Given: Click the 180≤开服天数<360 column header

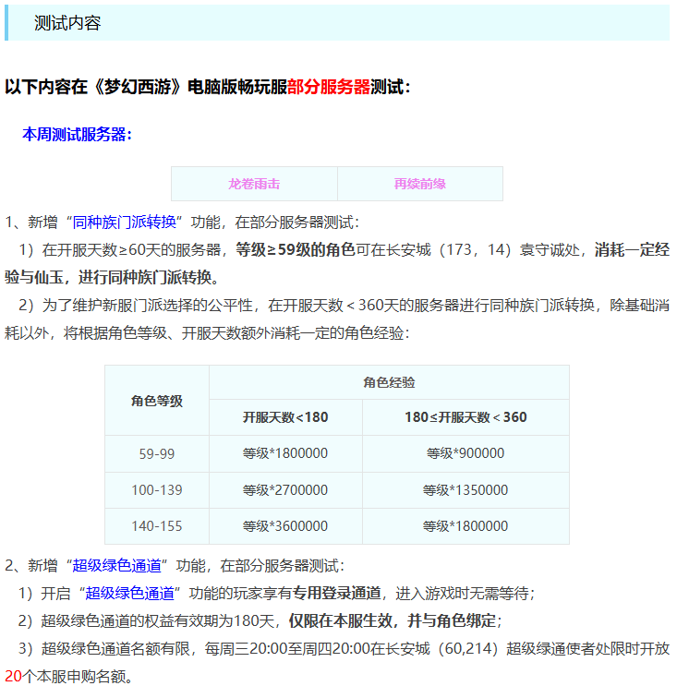Looking at the screenshot, I should pyautogui.click(x=465, y=417).
